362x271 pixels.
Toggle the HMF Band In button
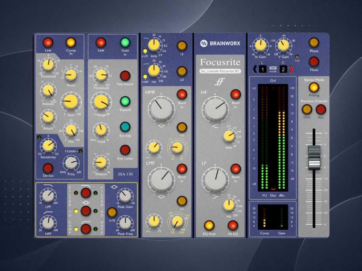click(182, 94)
